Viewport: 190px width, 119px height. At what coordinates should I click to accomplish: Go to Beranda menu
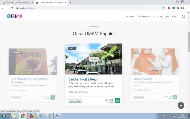[130, 16]
